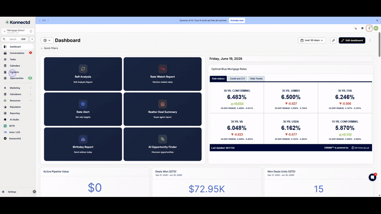This screenshot has height=214, width=381.
Task: Open Conversations in the sidebar
Action: (x=18, y=53)
